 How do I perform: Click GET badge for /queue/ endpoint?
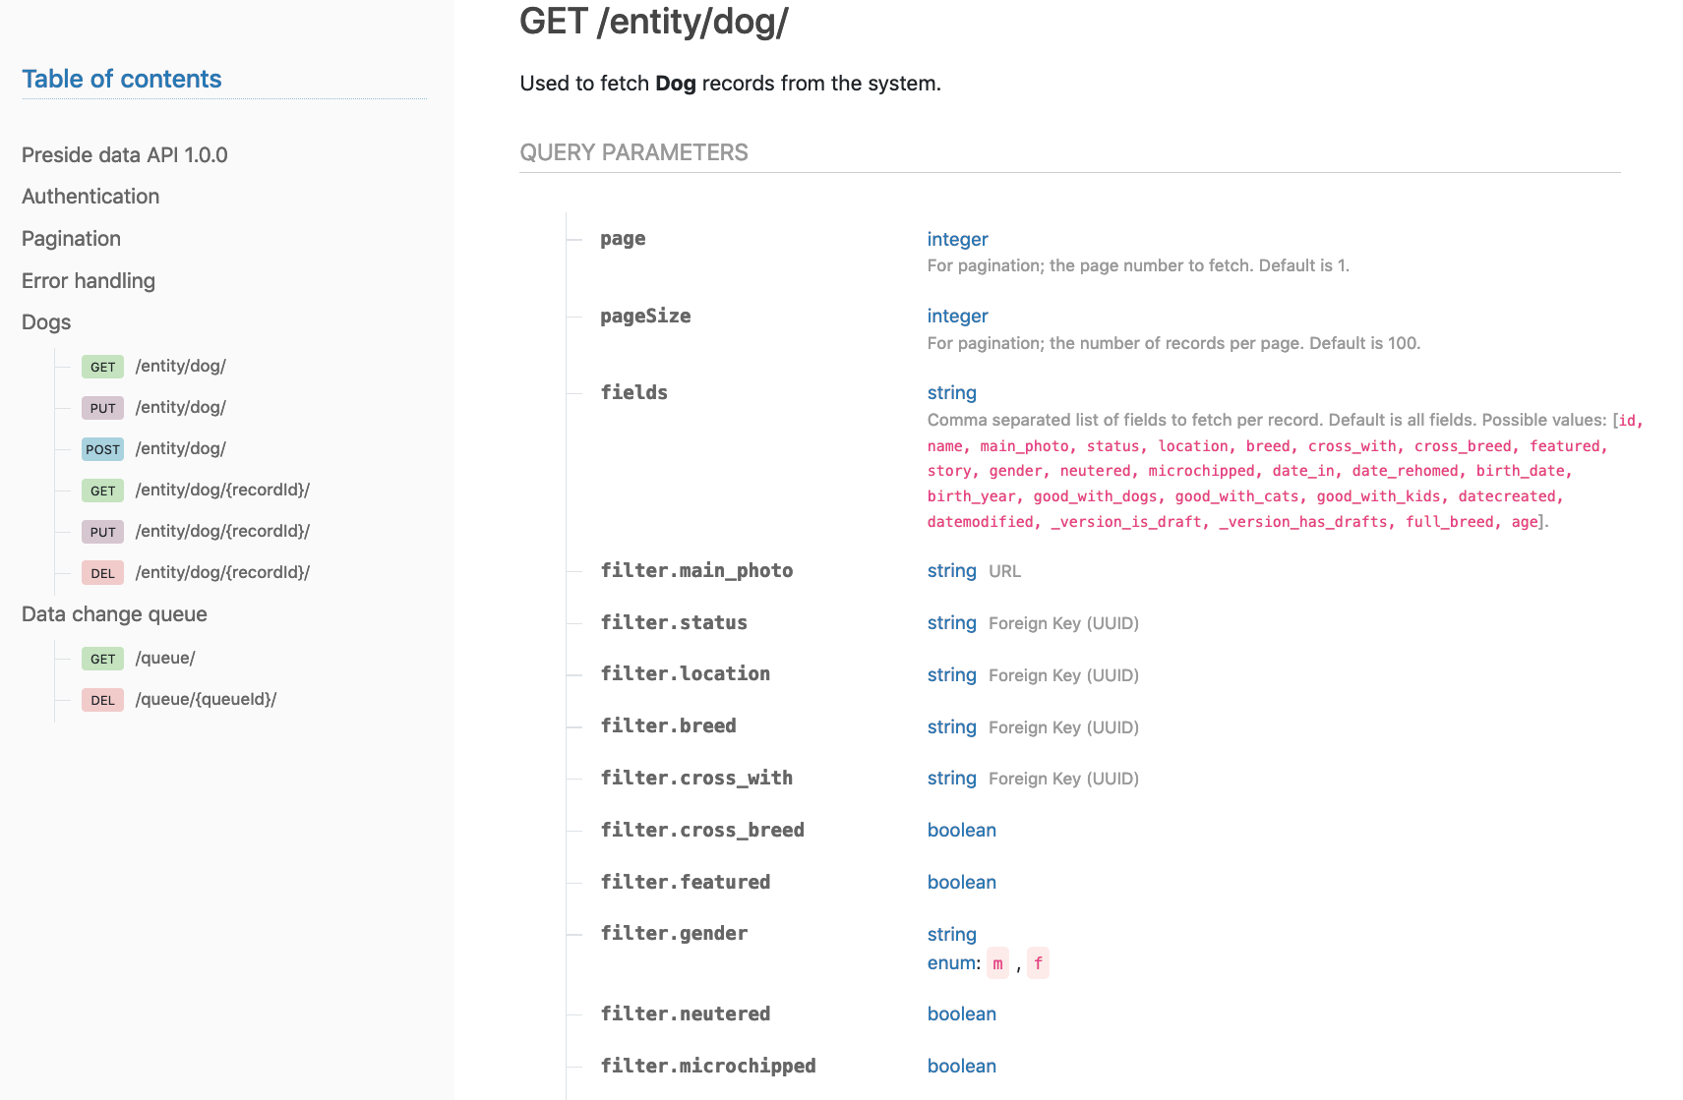tap(102, 659)
